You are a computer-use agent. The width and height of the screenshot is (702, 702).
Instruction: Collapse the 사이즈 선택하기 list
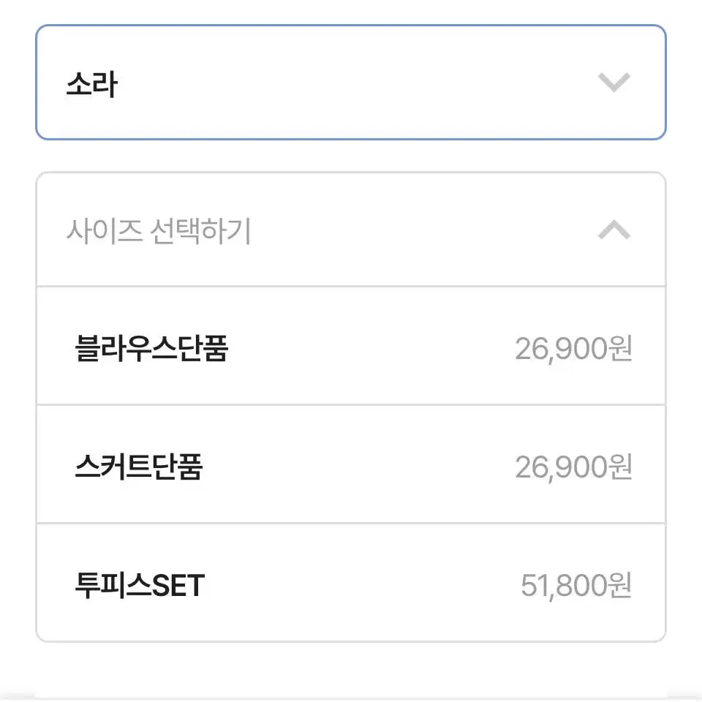coord(351,230)
